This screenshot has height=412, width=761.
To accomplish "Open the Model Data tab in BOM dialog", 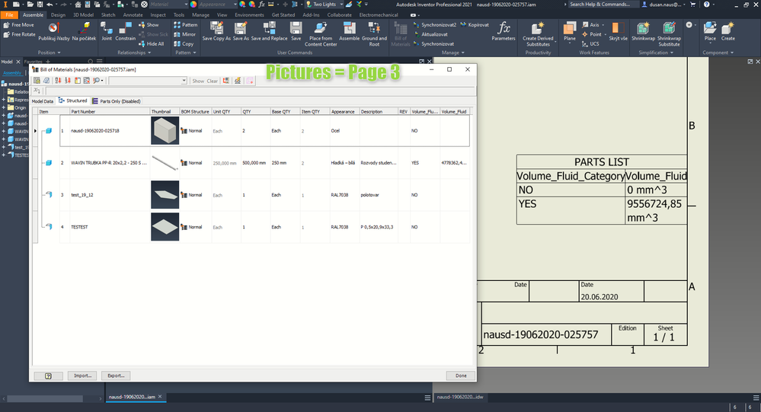I will pyautogui.click(x=42, y=101).
